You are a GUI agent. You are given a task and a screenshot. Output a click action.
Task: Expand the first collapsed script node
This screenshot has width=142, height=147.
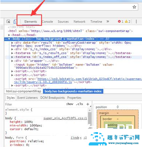pyautogui.click(x=12, y=71)
